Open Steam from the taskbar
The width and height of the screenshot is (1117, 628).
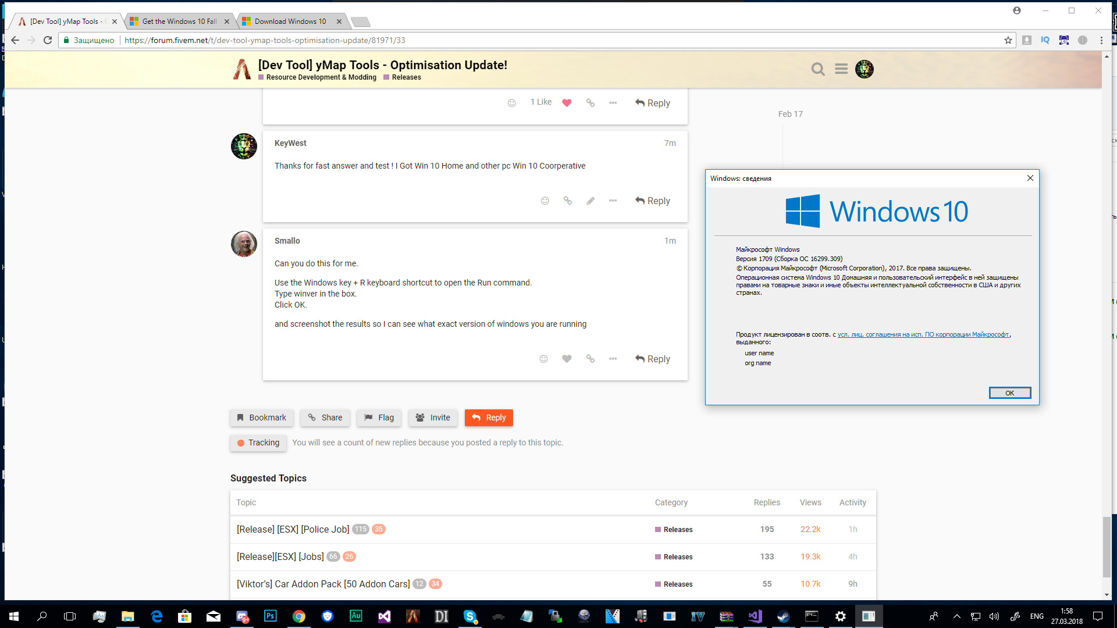tap(783, 616)
